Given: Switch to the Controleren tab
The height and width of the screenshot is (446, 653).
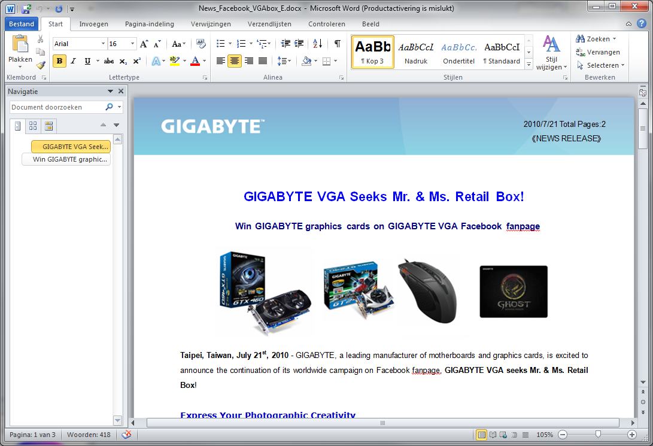Looking at the screenshot, I should click(x=327, y=24).
